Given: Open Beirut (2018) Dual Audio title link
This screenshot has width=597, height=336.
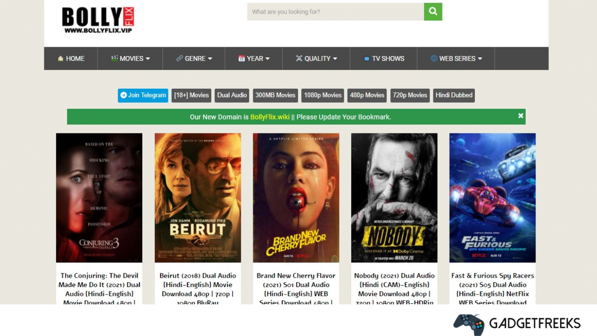Looking at the screenshot, I should (x=198, y=288).
